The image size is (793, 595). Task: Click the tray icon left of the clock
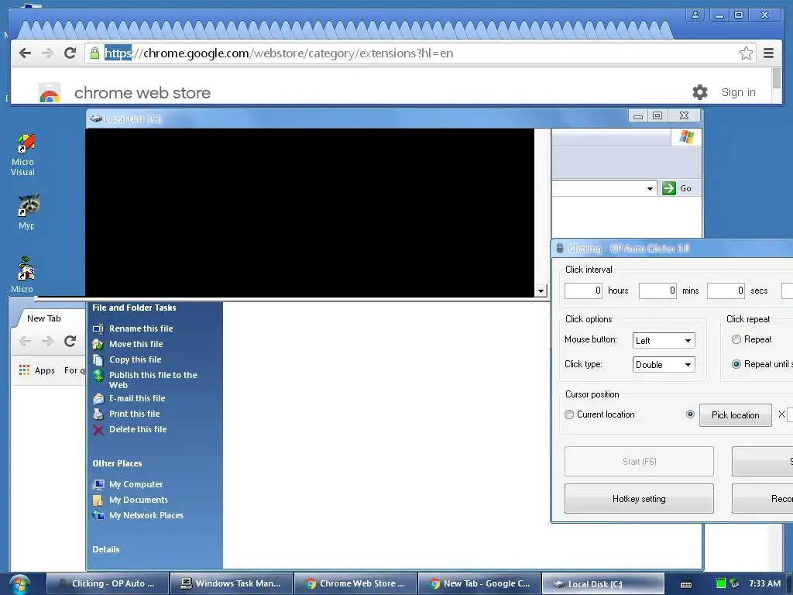[734, 583]
